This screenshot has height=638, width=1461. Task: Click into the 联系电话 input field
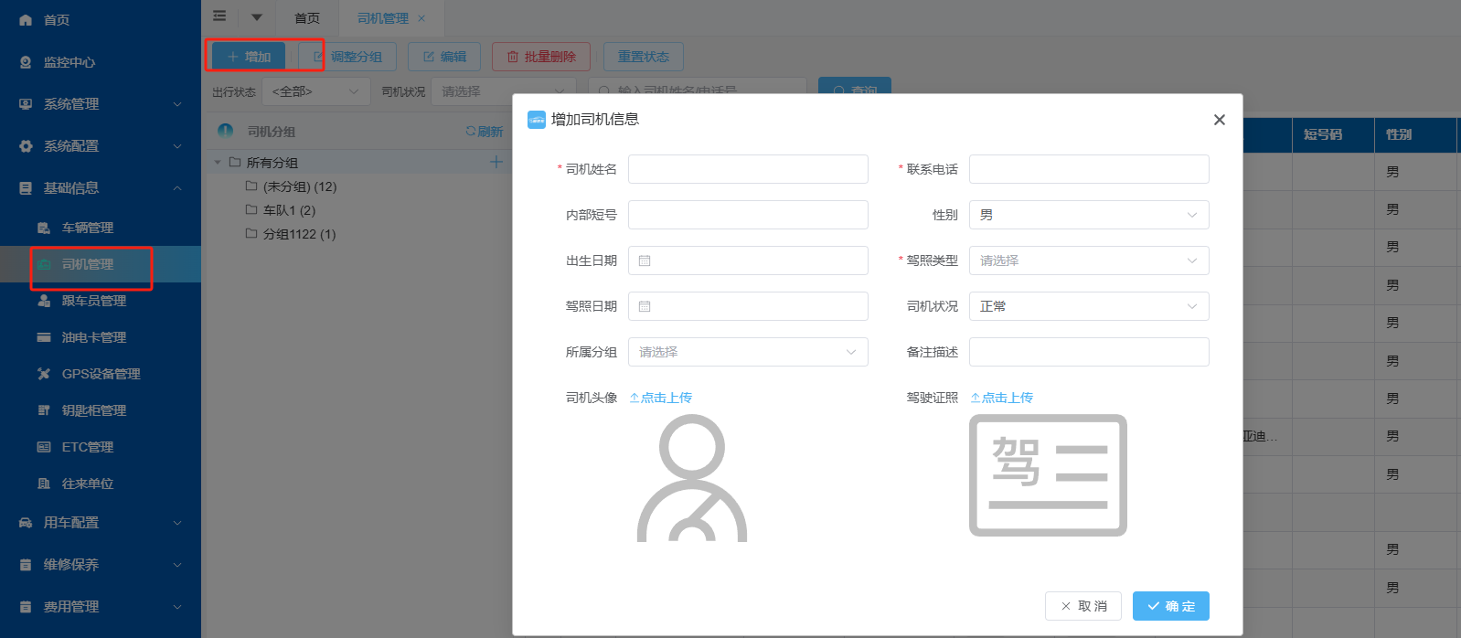1088,169
